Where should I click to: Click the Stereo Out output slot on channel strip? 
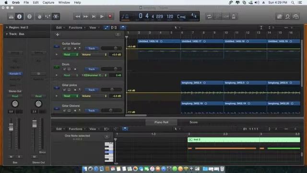(15, 91)
